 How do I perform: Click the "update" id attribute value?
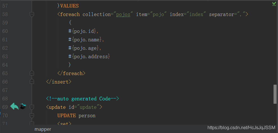89,107
